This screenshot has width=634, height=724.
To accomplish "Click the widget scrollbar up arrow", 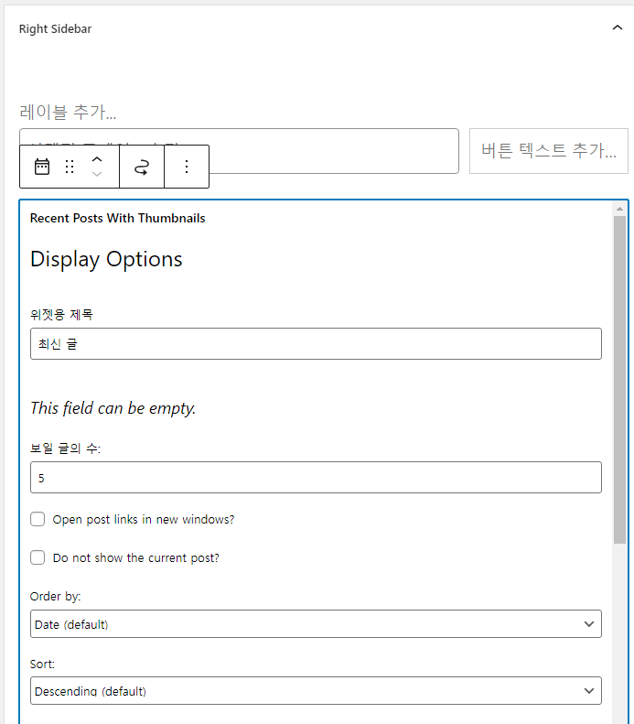I will click(619, 210).
